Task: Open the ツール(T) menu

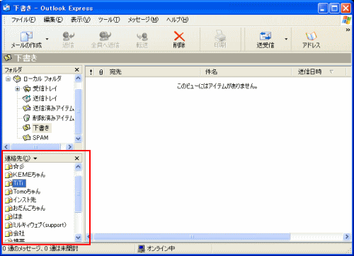Action: point(109,20)
